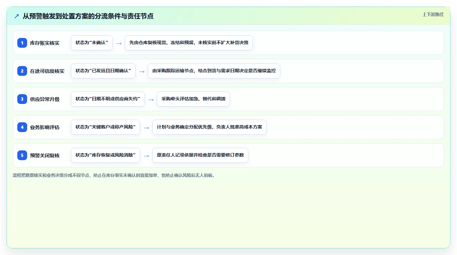Click the arrow icon beside the panel title
The height and width of the screenshot is (255, 457).
point(17,16)
